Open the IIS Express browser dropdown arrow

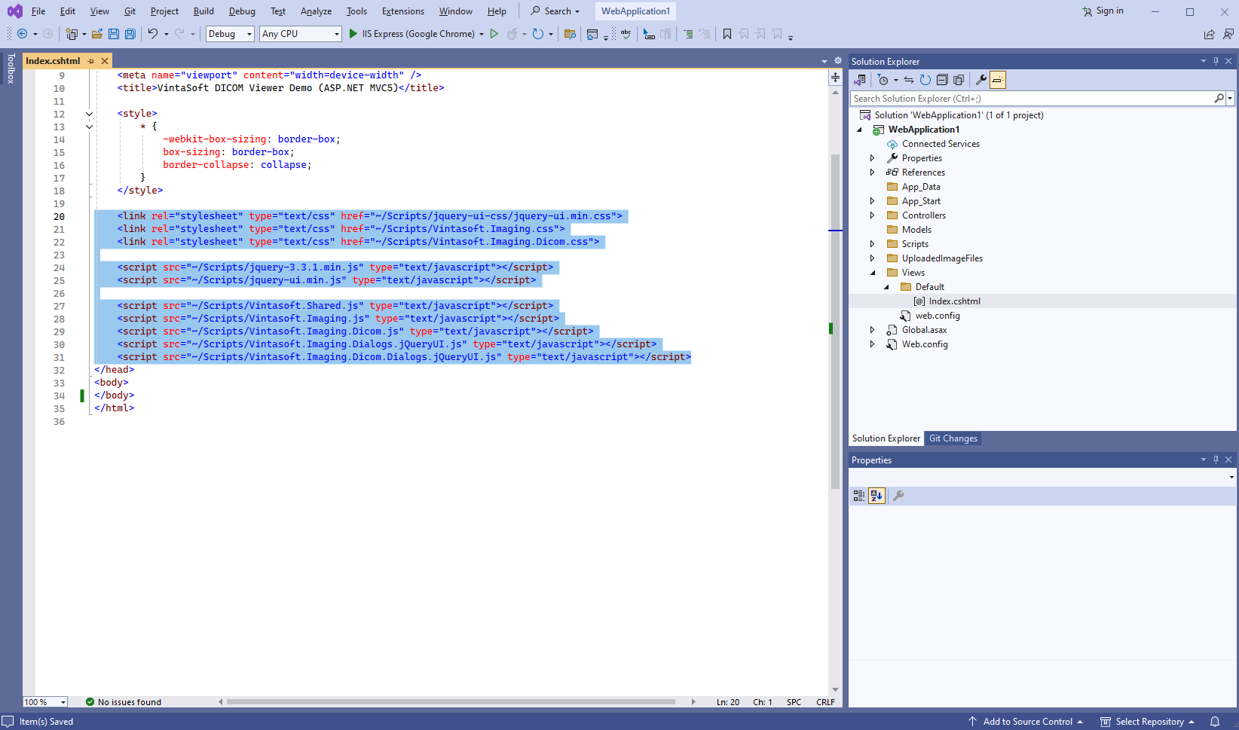[482, 34]
